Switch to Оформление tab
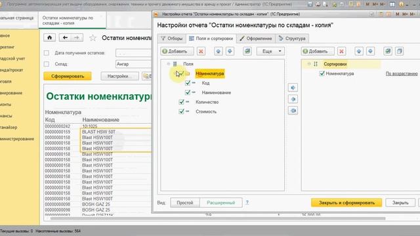The width and height of the screenshot is (420, 236). pyautogui.click(x=256, y=39)
